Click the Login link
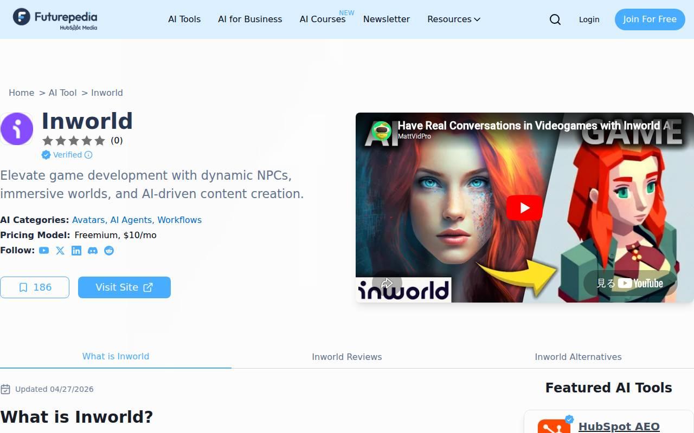Screen dimensions: 694x433 point(589,19)
